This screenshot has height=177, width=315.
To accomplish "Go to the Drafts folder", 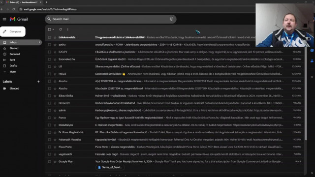I will point(13,66).
